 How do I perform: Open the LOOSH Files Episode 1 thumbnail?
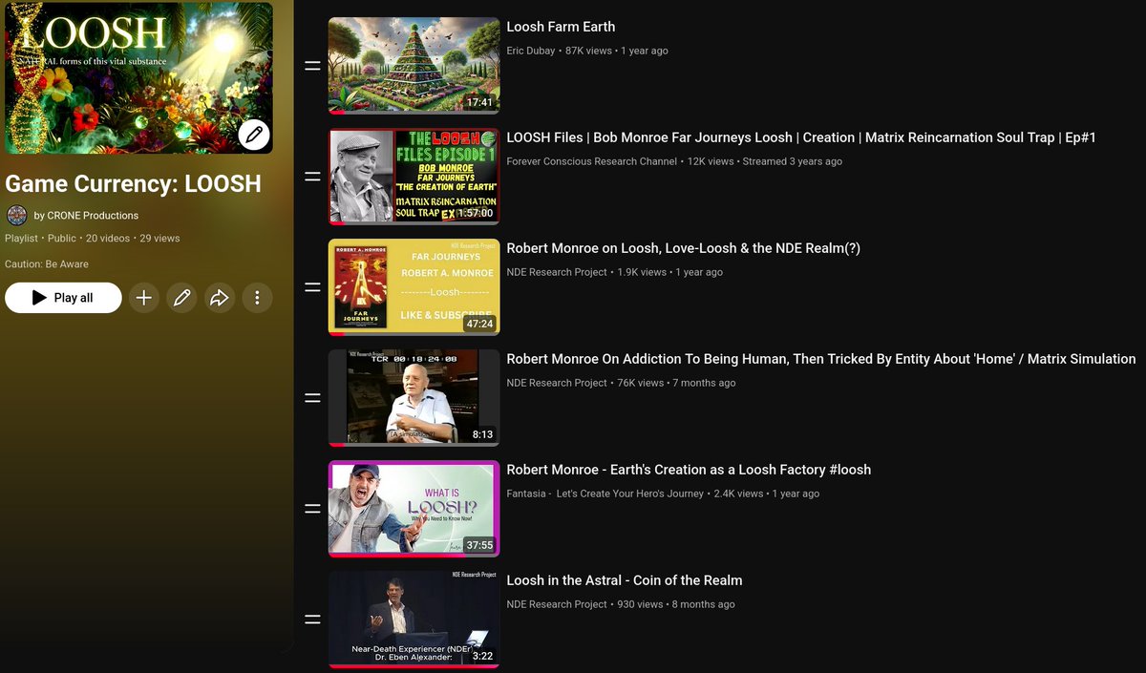[x=414, y=177]
